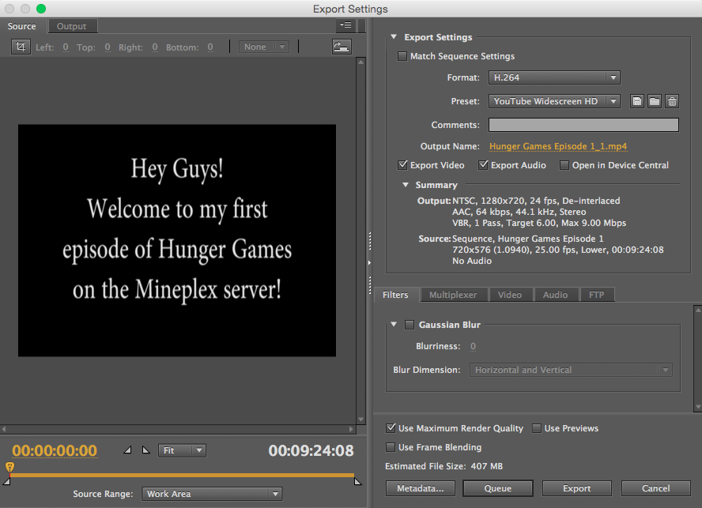Click the orange work area timeline bar

click(x=182, y=475)
